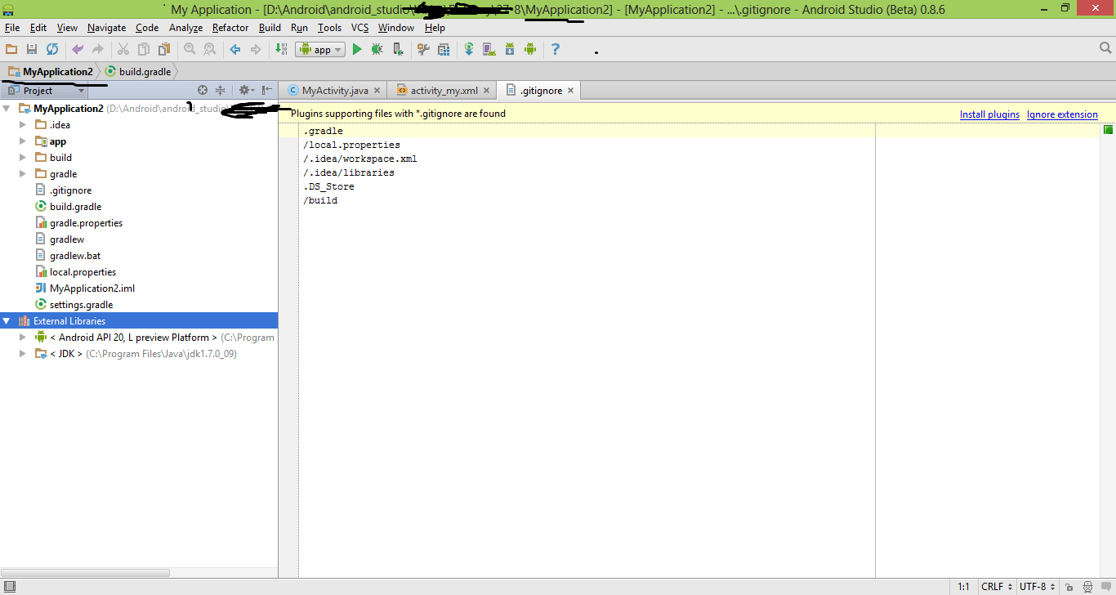Viewport: 1116px width, 595px height.
Task: Synchronize files with the refresh icon
Action: point(51,49)
